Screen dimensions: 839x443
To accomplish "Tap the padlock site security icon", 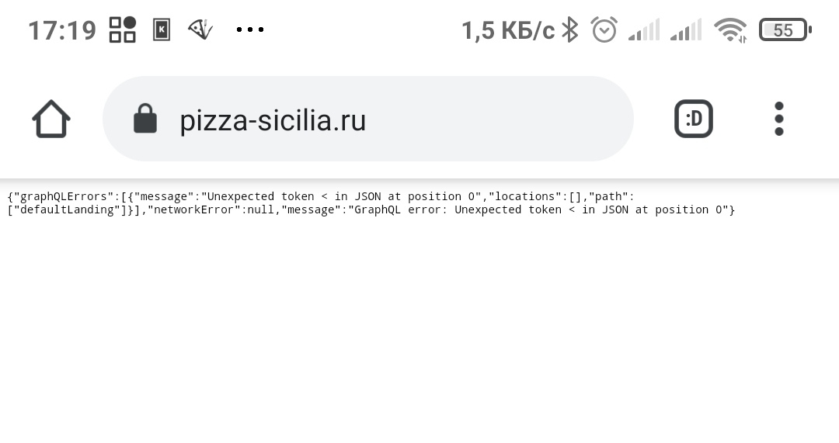I will click(x=145, y=119).
